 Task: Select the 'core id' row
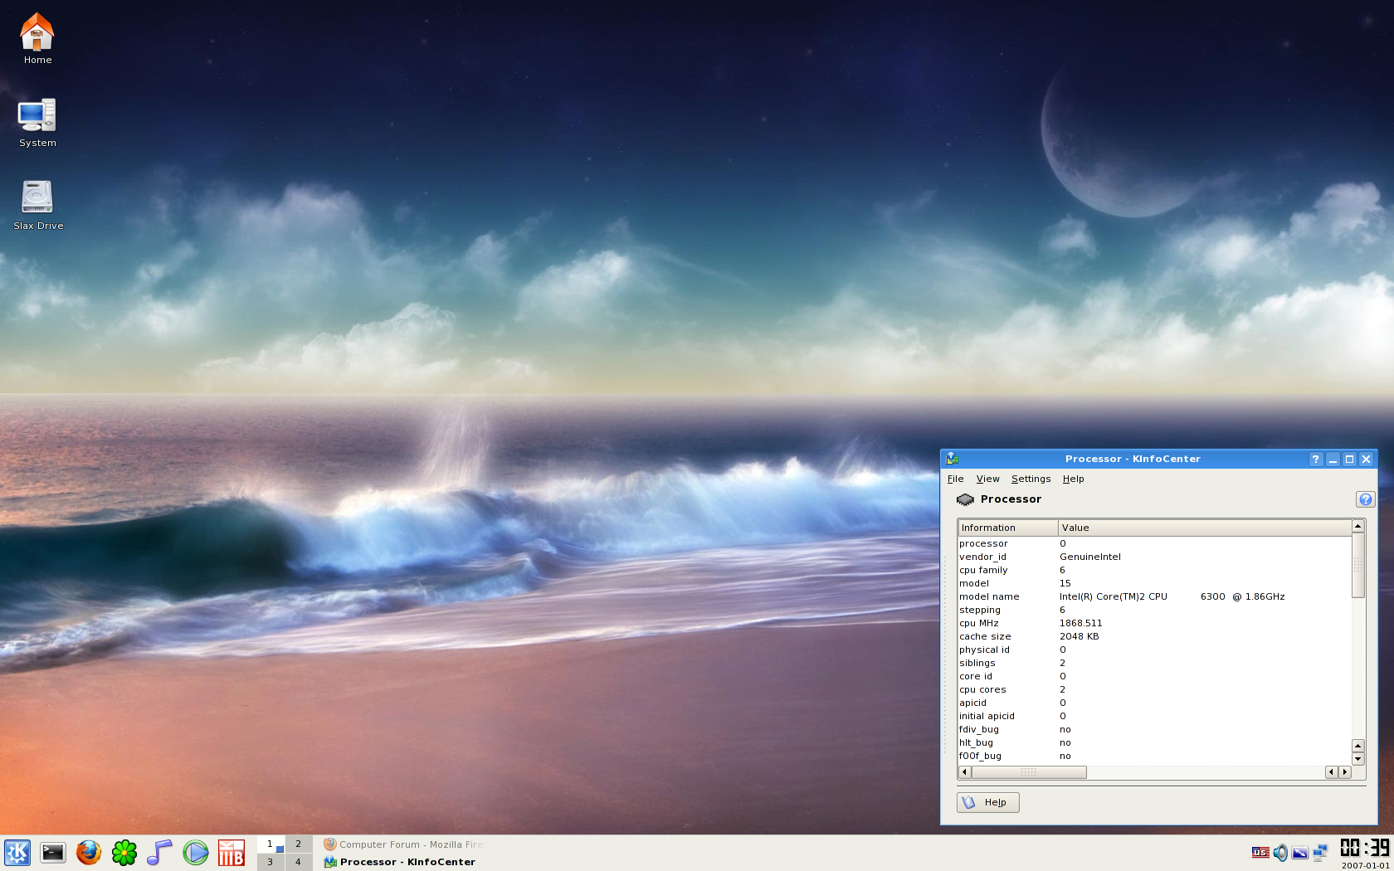pyautogui.click(x=1155, y=676)
